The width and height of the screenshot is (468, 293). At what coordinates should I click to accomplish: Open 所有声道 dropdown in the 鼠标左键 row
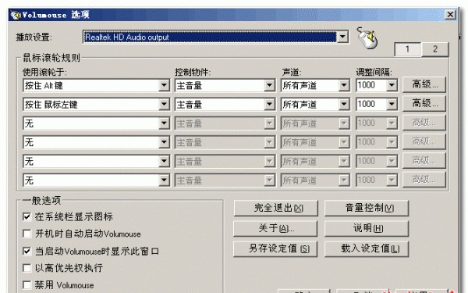[x=344, y=105]
